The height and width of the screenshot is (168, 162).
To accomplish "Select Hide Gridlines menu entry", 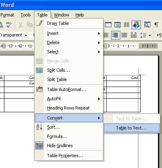I will [x=69, y=146].
